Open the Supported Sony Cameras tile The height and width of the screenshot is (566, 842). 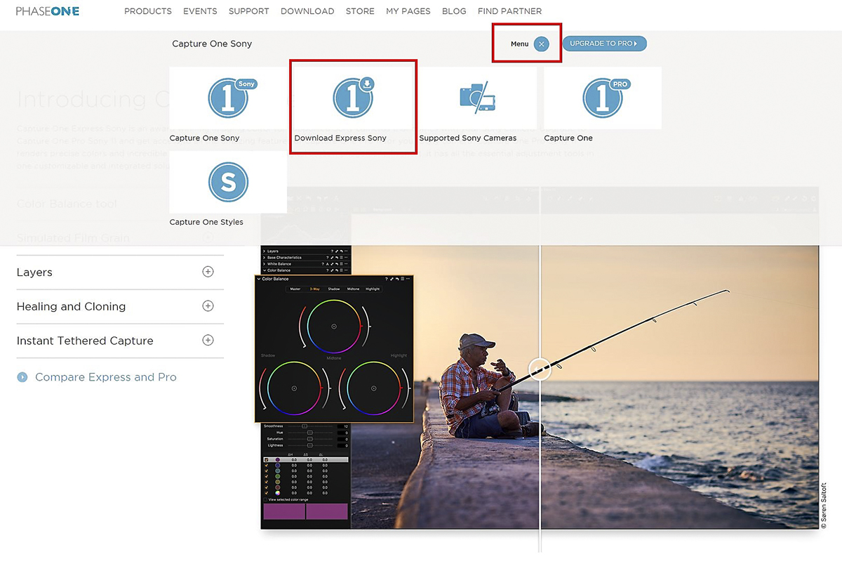coord(477,105)
